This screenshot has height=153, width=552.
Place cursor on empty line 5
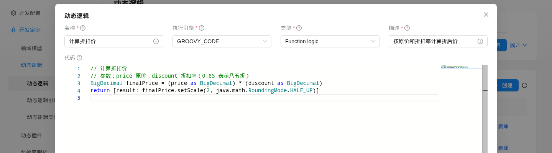[264, 98]
